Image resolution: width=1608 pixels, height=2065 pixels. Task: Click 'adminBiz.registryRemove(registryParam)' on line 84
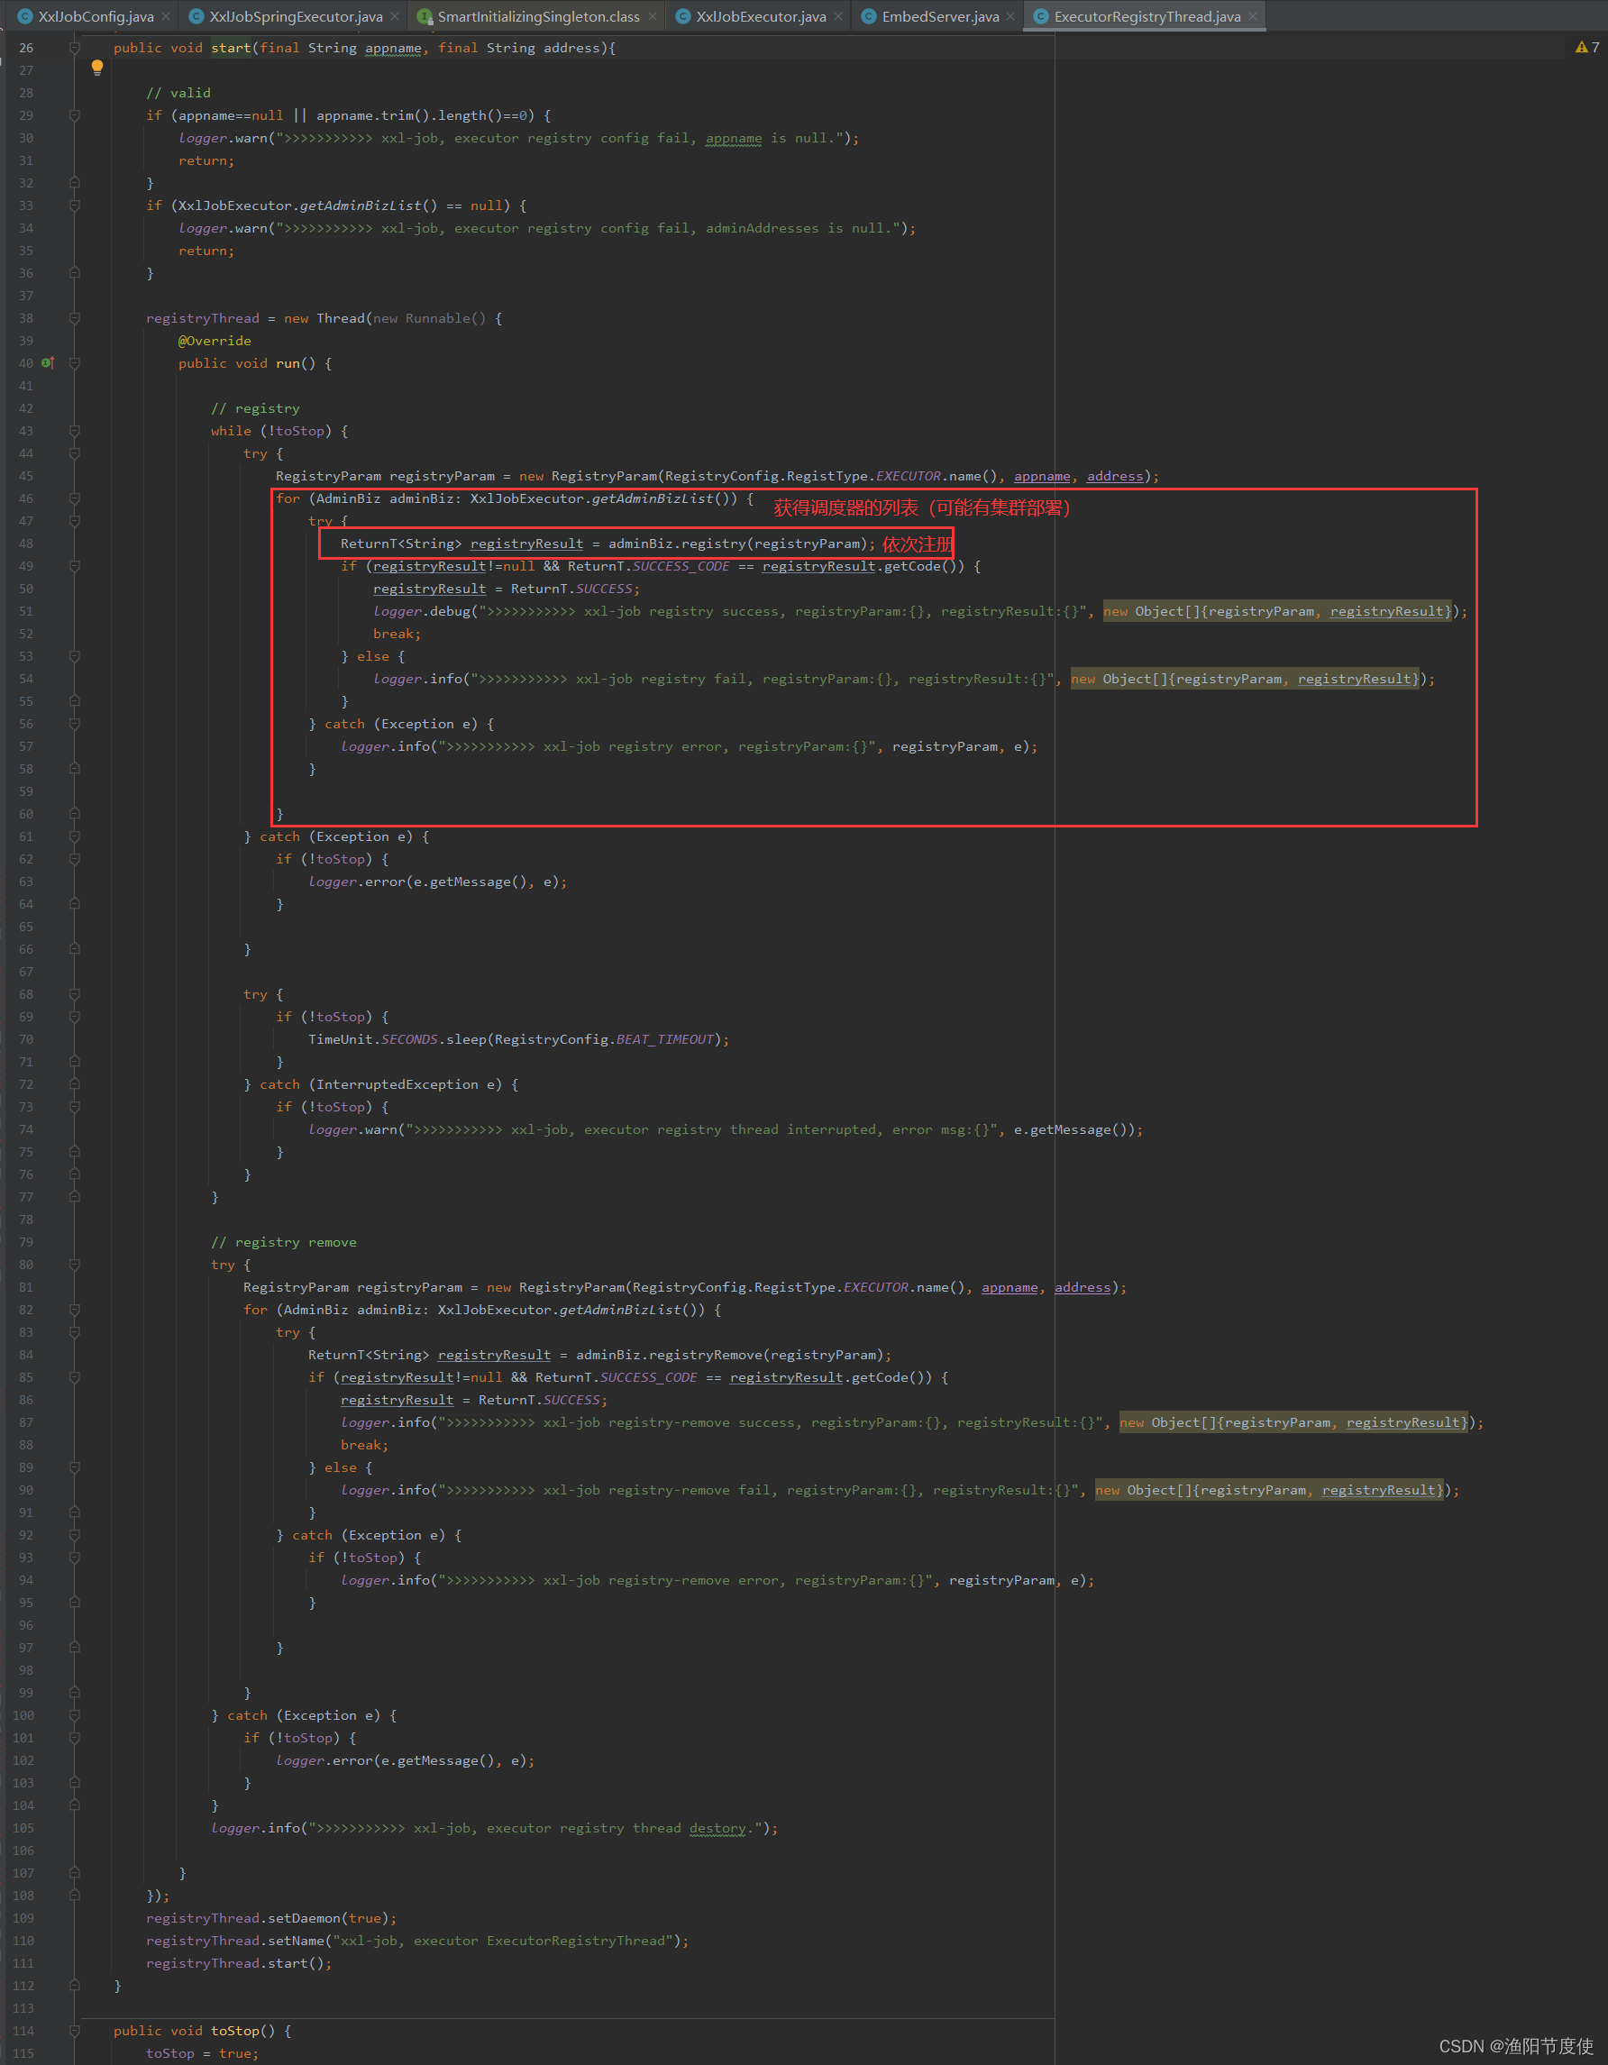[x=729, y=1355]
